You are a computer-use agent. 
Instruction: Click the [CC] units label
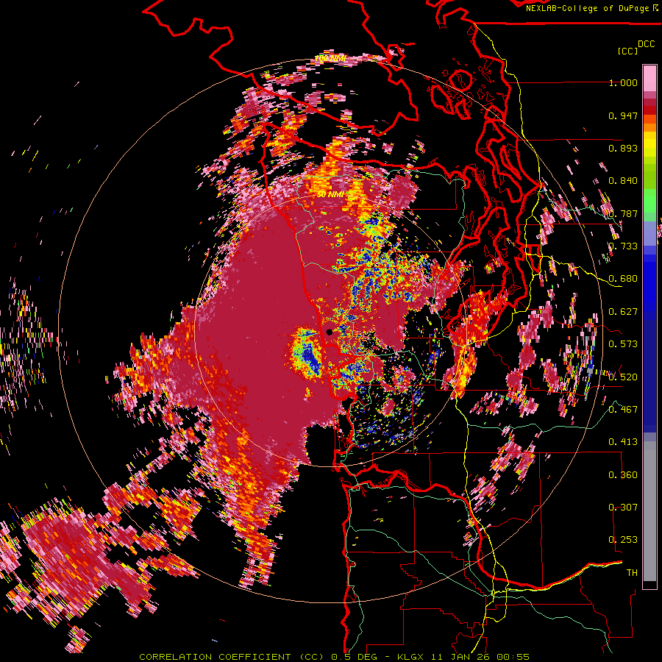click(x=627, y=51)
